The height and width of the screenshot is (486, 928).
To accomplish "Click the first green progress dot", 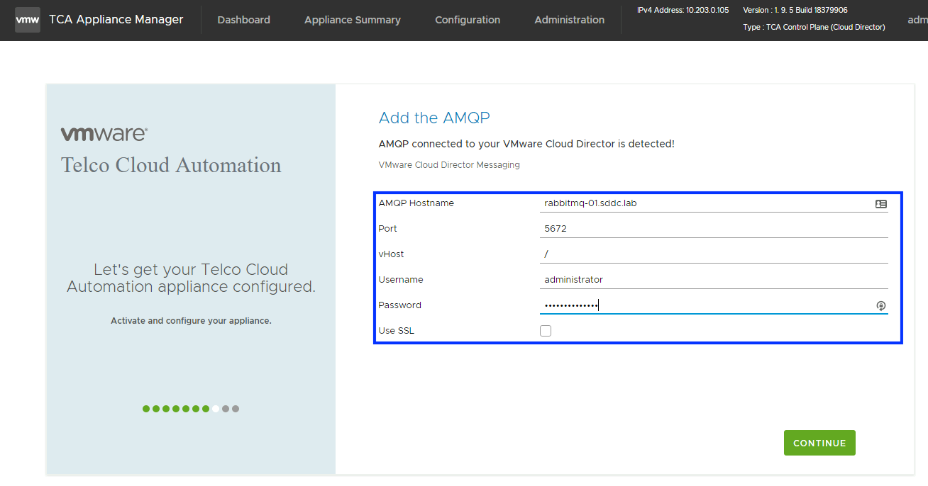I will click(x=146, y=409).
